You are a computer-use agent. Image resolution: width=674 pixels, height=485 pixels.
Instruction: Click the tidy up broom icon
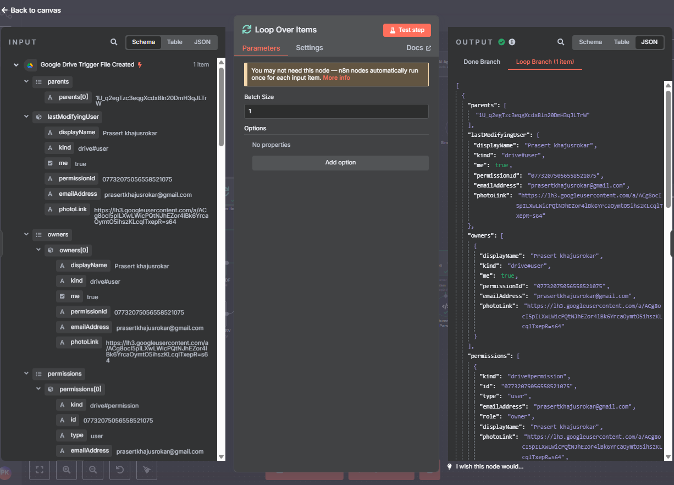pyautogui.click(x=146, y=470)
